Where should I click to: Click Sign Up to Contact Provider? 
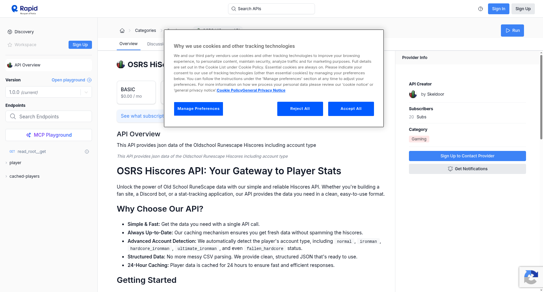[467, 156]
